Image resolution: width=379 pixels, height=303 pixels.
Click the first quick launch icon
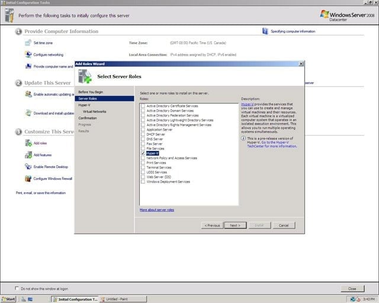pyautogui.click(x=23, y=299)
